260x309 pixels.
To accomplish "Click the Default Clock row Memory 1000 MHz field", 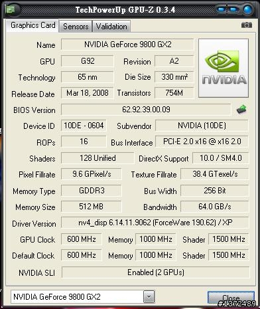I will [156, 255].
